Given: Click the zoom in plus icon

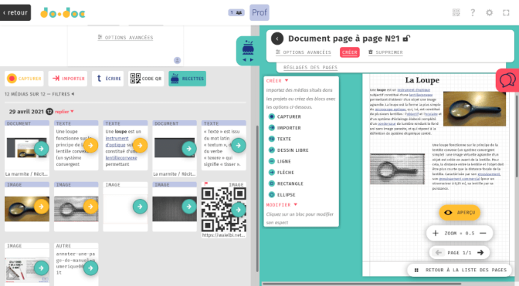Looking at the screenshot, I should coord(436,233).
